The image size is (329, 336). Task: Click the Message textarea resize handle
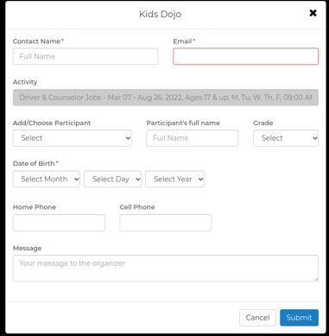(x=316, y=279)
